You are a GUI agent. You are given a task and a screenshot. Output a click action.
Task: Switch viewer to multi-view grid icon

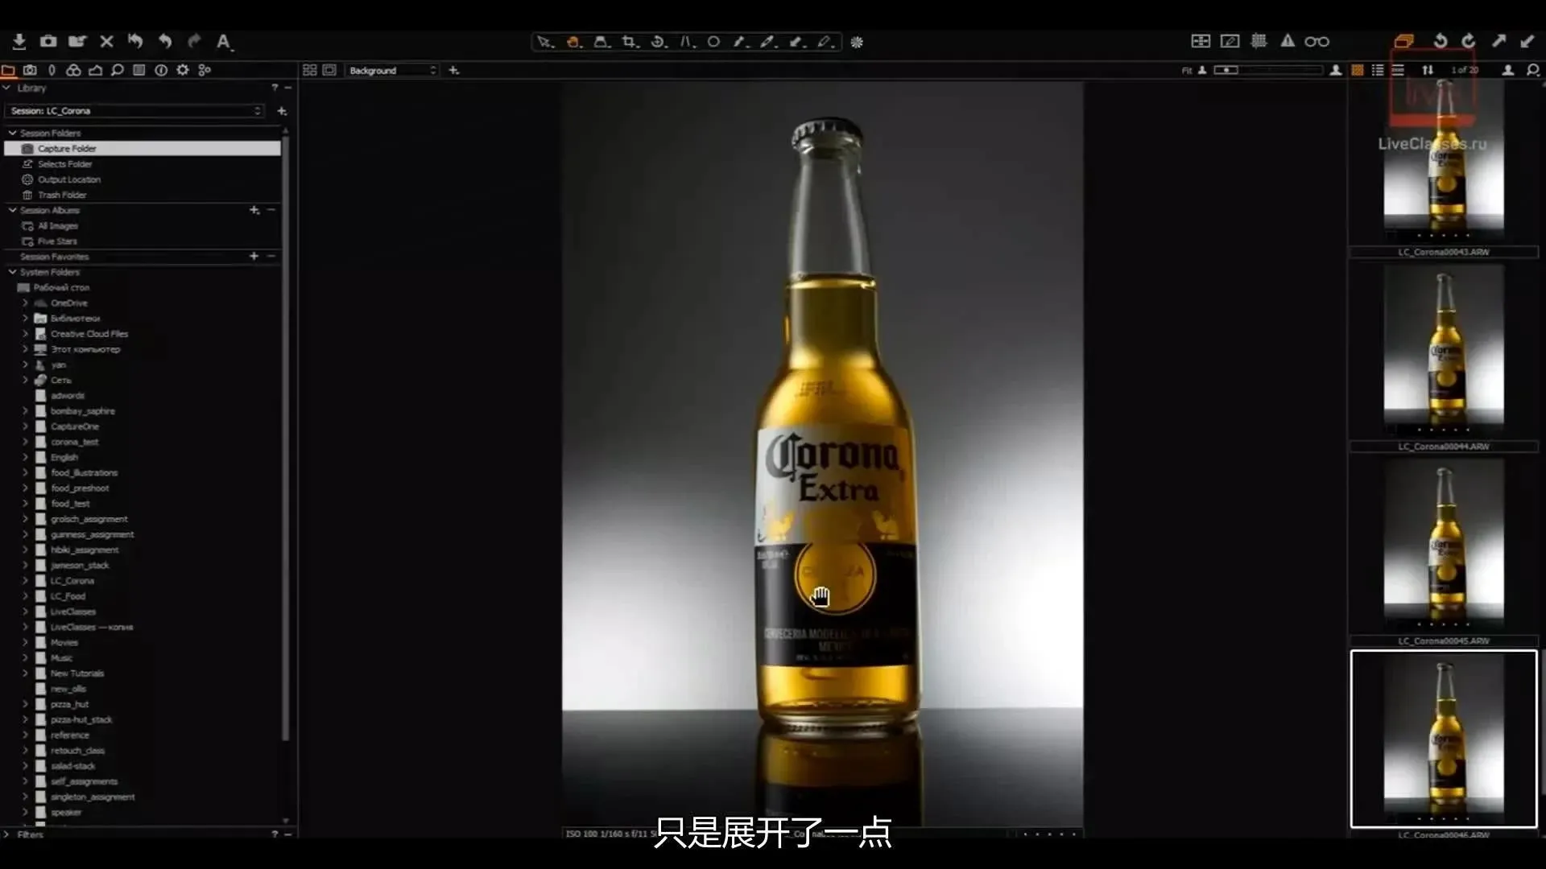pyautogui.click(x=310, y=70)
